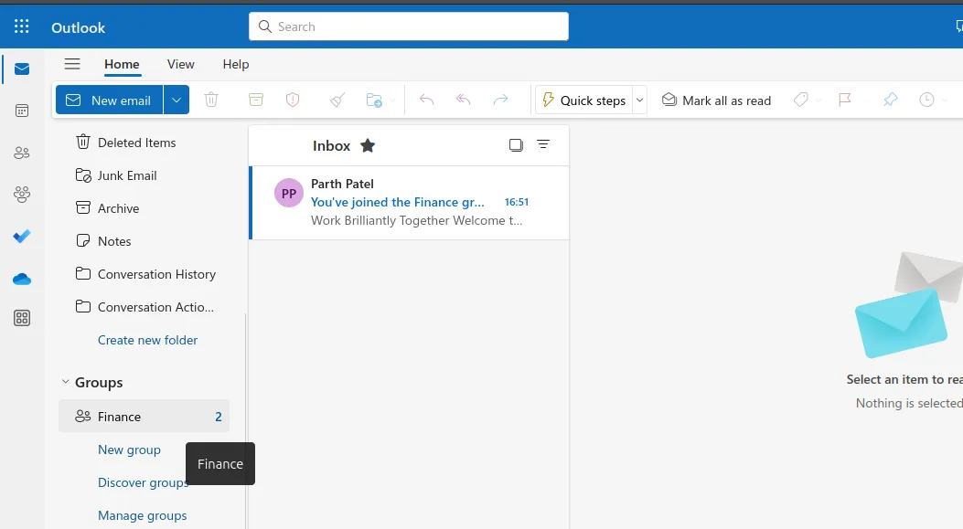Viewport: 963px width, 529px height.
Task: Open the Parth Patel Finance group email
Action: [x=409, y=202]
